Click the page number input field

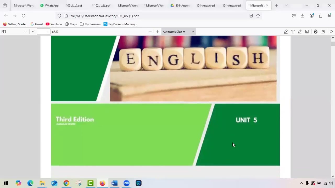pyautogui.click(x=43, y=32)
